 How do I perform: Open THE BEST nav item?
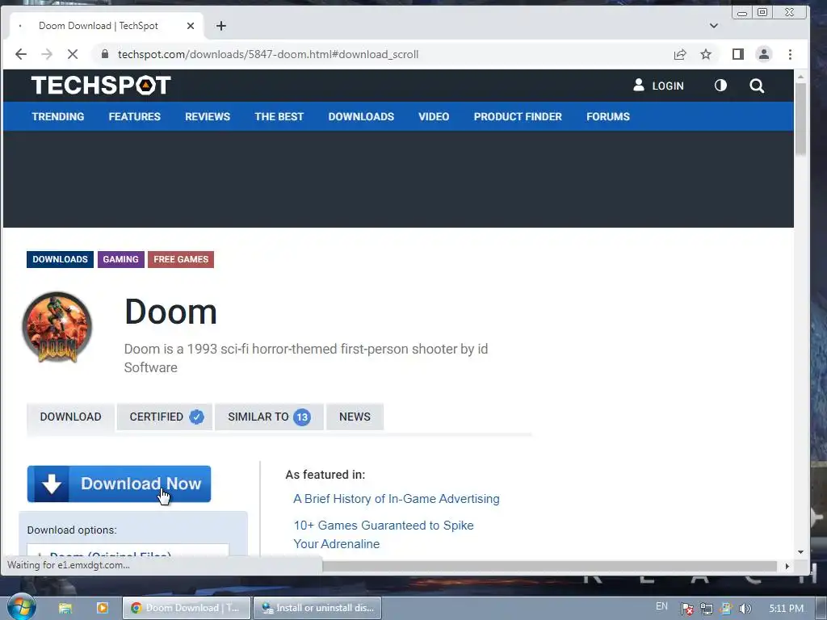tap(279, 116)
